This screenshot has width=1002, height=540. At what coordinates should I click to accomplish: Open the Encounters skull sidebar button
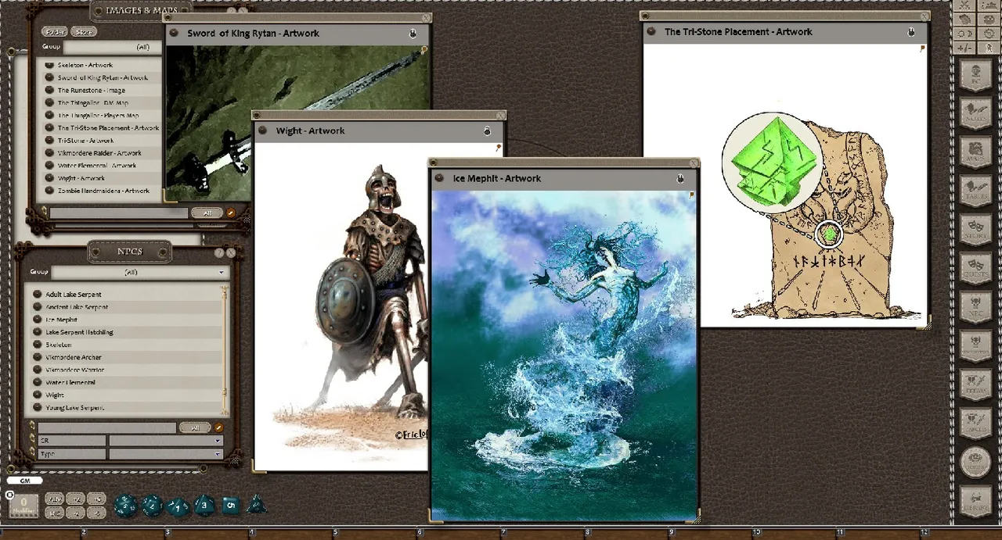coord(975,344)
